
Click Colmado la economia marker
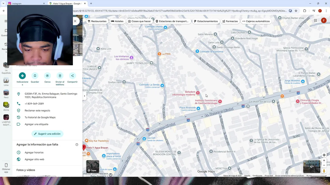[x=197, y=51]
